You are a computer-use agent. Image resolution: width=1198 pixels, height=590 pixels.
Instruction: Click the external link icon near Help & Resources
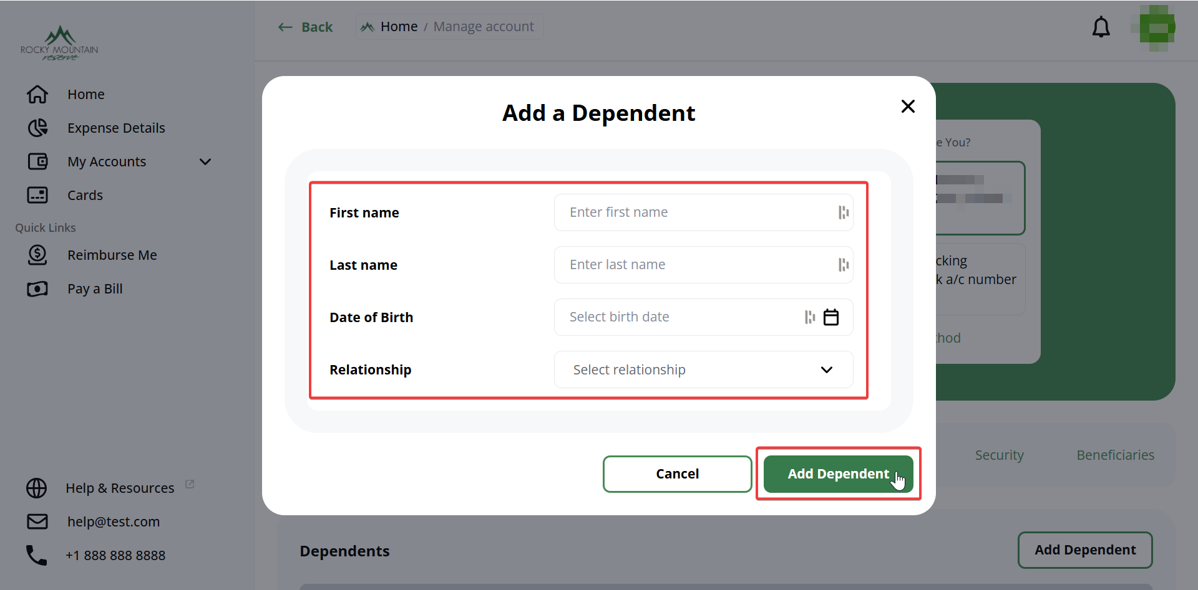[190, 484]
